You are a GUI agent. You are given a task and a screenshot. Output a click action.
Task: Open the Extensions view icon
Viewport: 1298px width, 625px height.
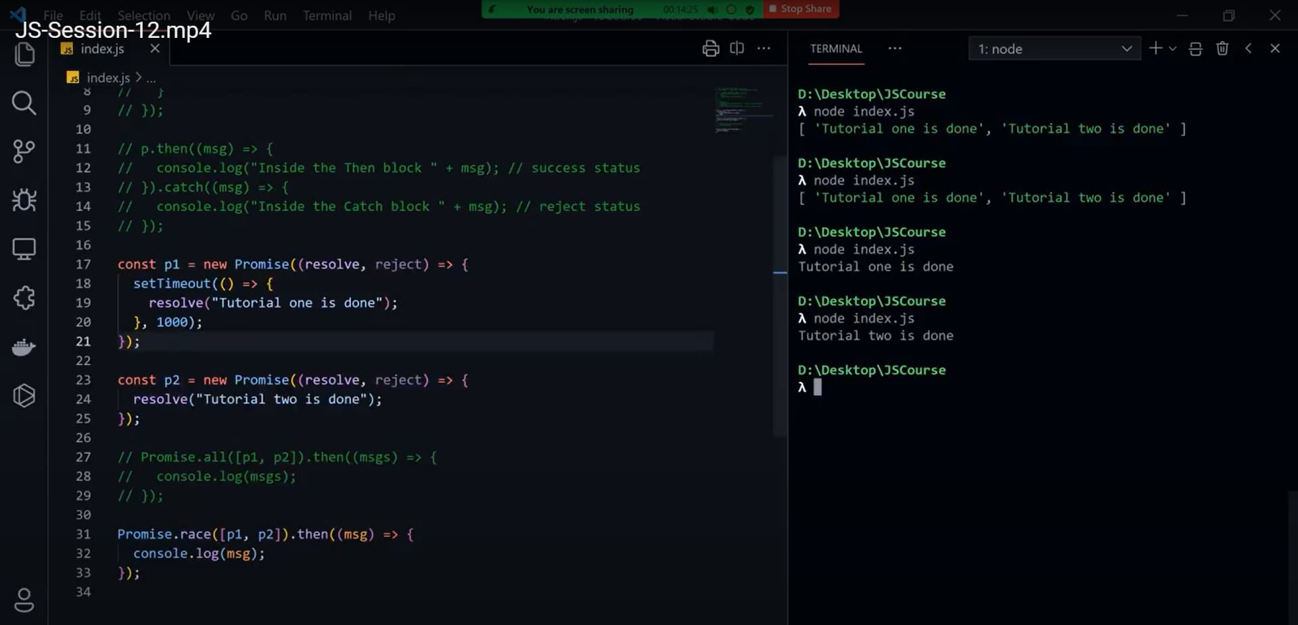24,298
